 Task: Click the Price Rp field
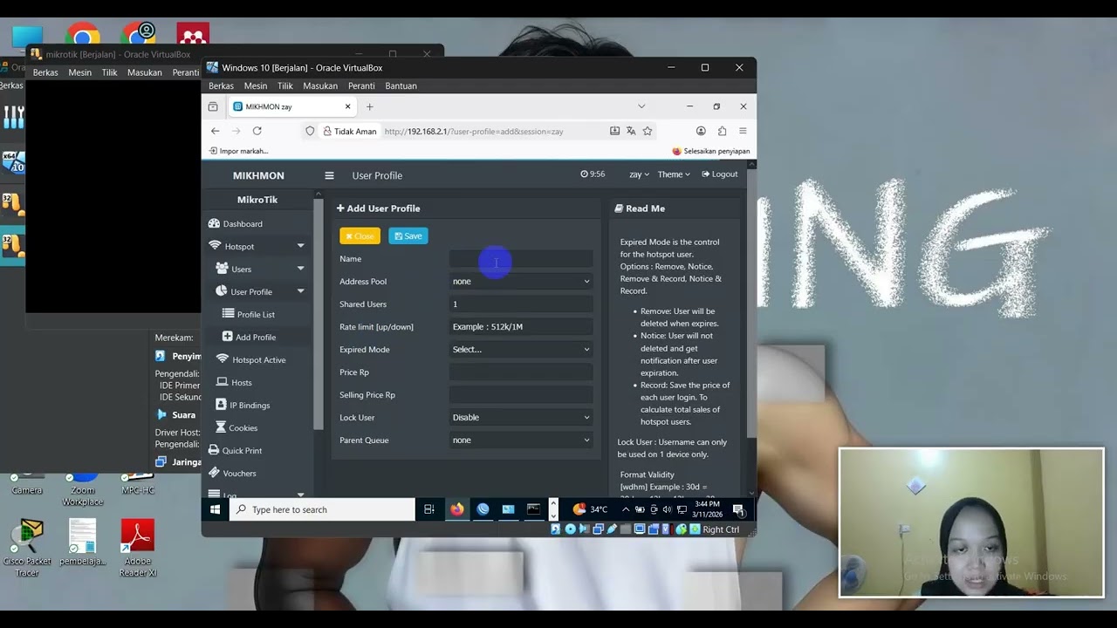(x=521, y=372)
